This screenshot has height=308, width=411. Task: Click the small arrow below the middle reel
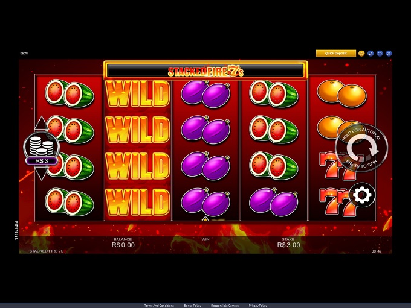point(205,219)
